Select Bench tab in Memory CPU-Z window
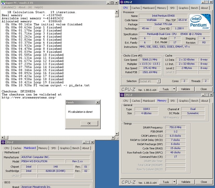Screen dimensions: 215x188 point(195,101)
